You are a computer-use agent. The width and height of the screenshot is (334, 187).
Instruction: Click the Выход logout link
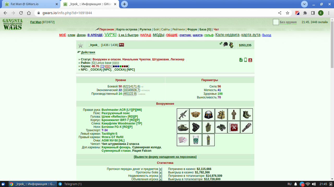tap(267, 35)
